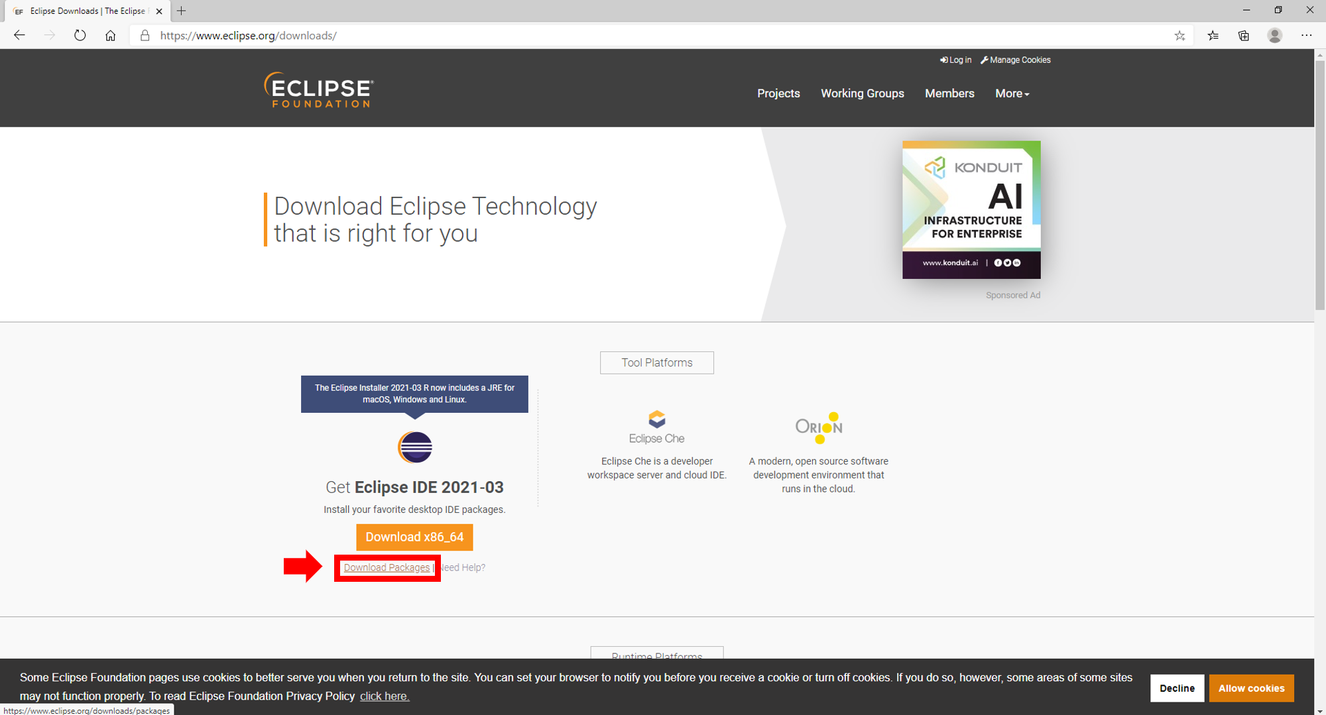Expand the More dropdown menu
This screenshot has height=715, width=1326.
pyautogui.click(x=1012, y=93)
